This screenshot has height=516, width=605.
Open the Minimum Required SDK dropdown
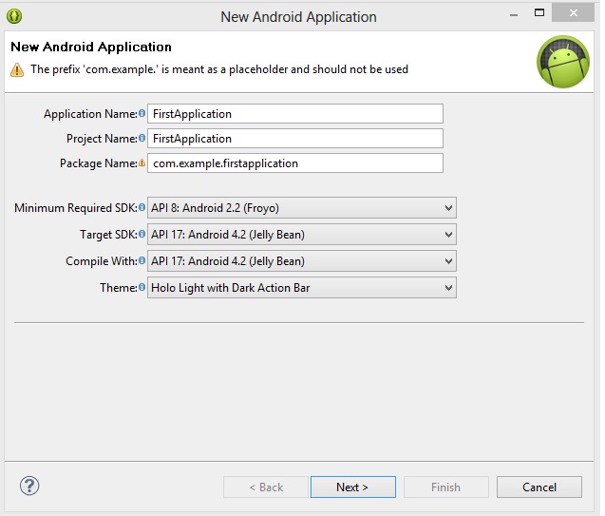(x=302, y=207)
